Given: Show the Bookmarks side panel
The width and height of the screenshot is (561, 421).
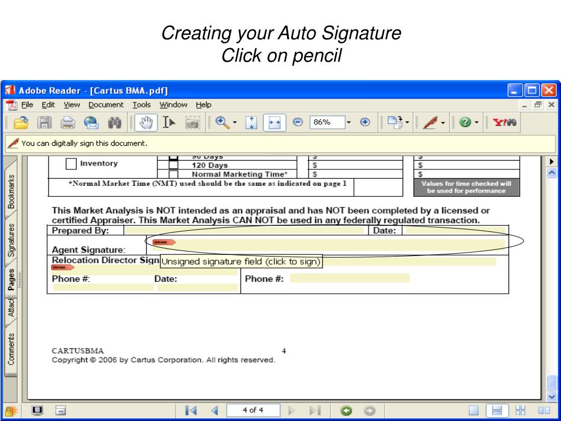Looking at the screenshot, I should (x=11, y=191).
